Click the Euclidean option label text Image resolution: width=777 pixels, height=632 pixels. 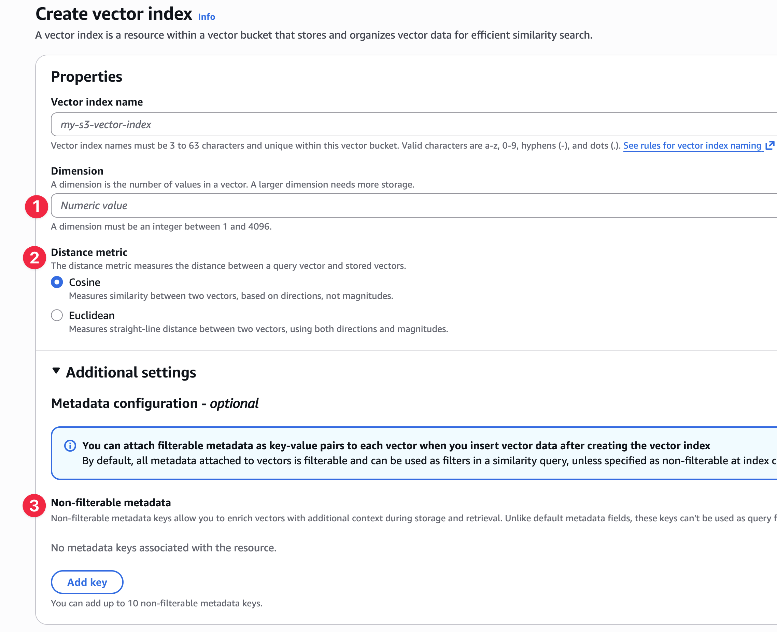92,315
